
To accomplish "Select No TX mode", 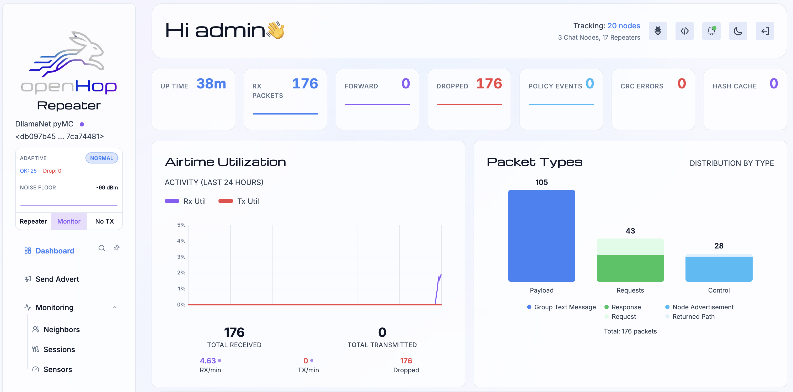I will (105, 221).
